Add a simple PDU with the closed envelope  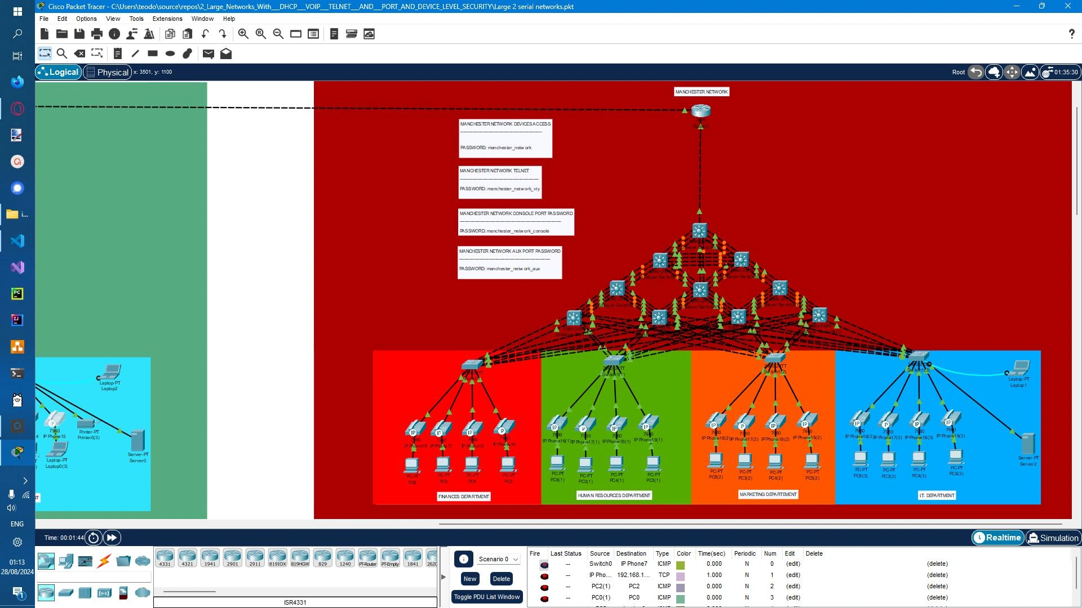point(209,53)
